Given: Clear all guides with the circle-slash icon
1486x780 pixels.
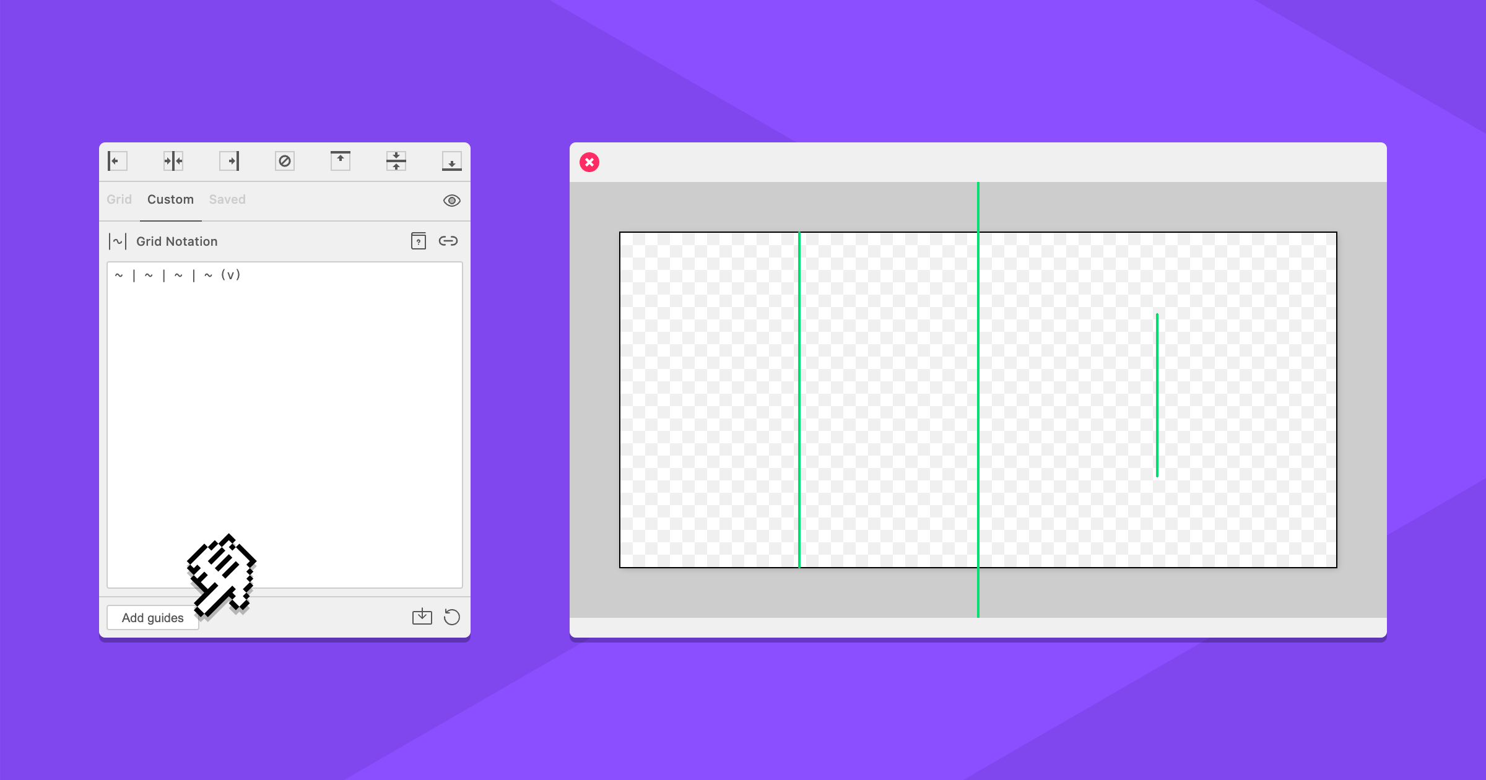Looking at the screenshot, I should click(285, 161).
